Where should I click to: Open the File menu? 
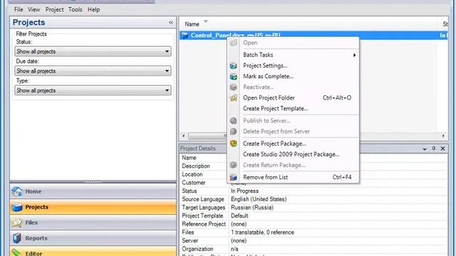(x=19, y=9)
